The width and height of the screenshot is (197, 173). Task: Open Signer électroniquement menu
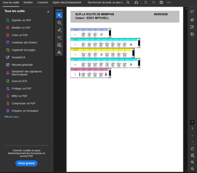pos(67,3)
